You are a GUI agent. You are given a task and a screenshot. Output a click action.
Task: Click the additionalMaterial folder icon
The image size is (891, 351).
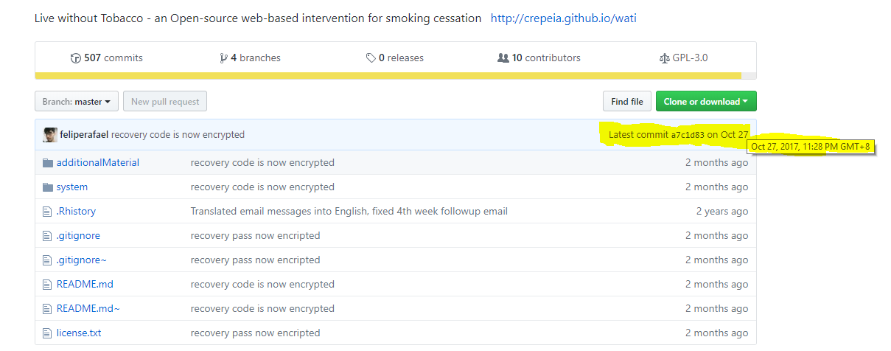[48, 162]
